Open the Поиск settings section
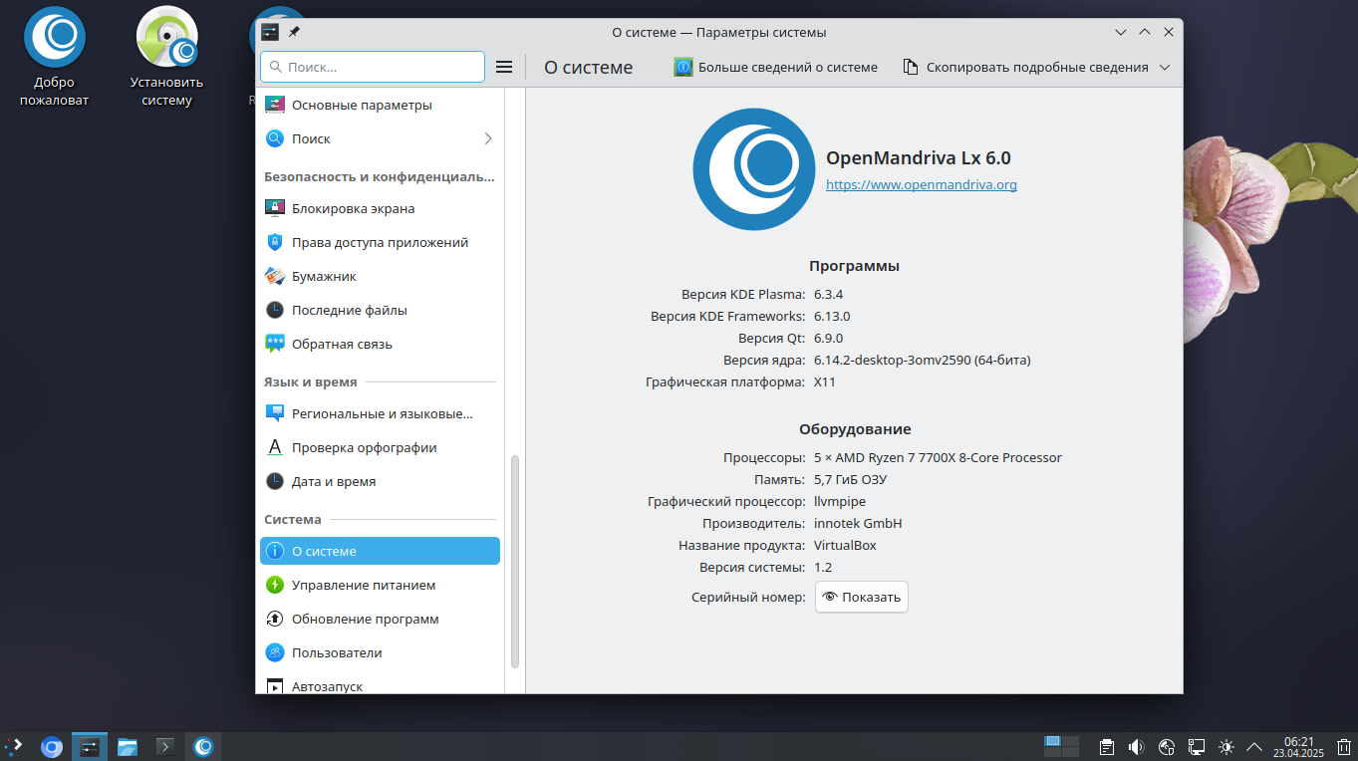1358x761 pixels. 380,138
